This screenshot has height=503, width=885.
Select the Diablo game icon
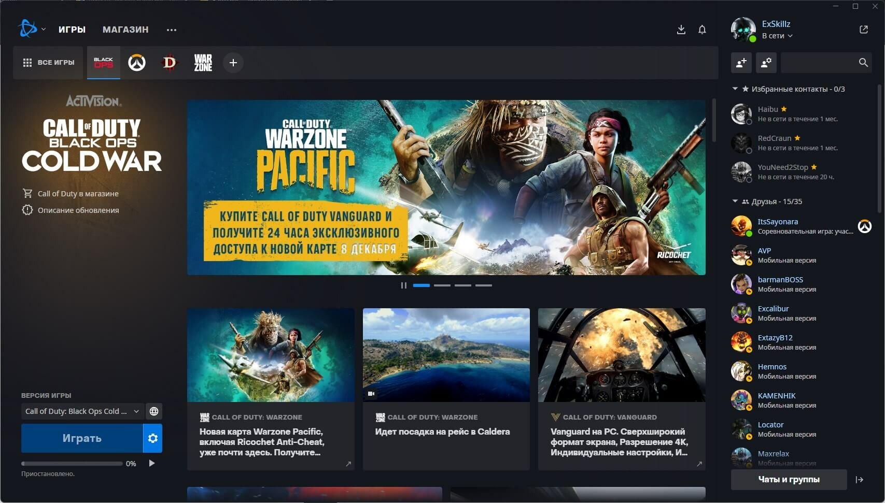coord(170,63)
